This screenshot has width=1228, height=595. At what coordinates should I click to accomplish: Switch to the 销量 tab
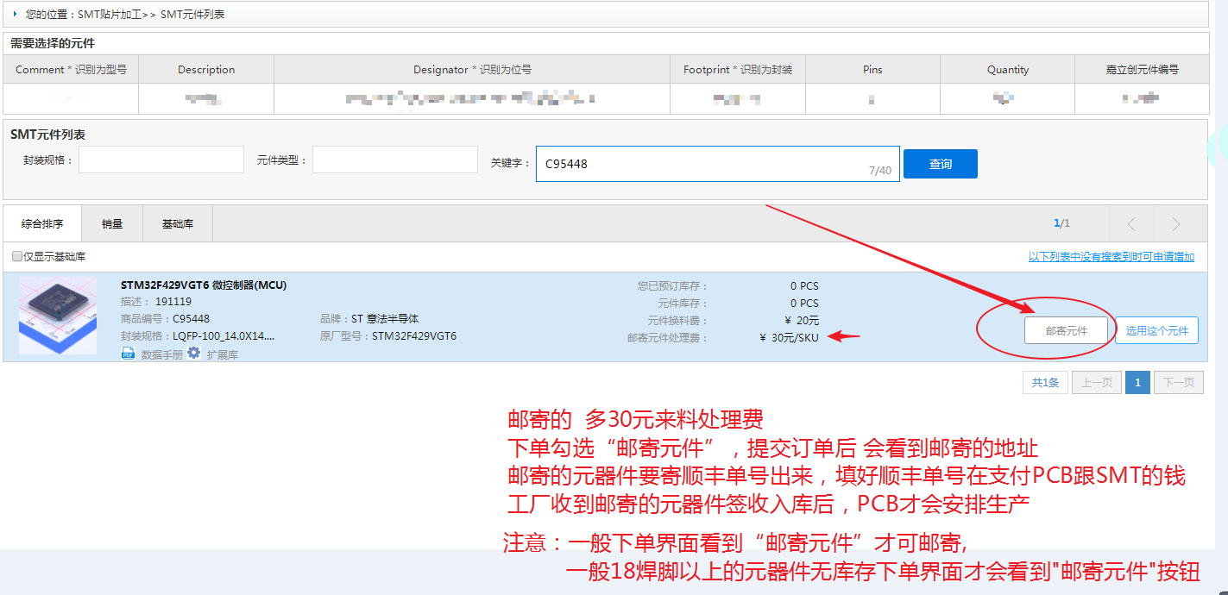point(113,222)
